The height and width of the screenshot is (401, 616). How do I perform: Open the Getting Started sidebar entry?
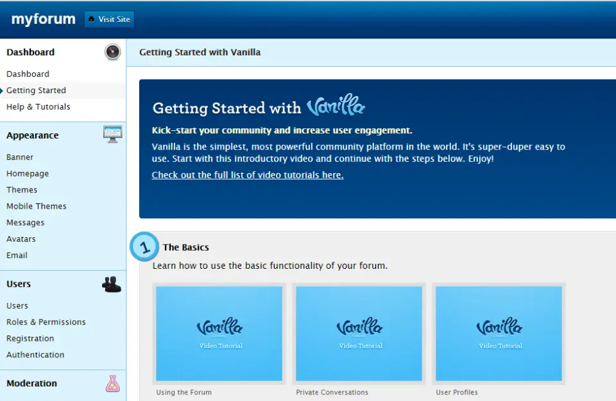tap(35, 90)
